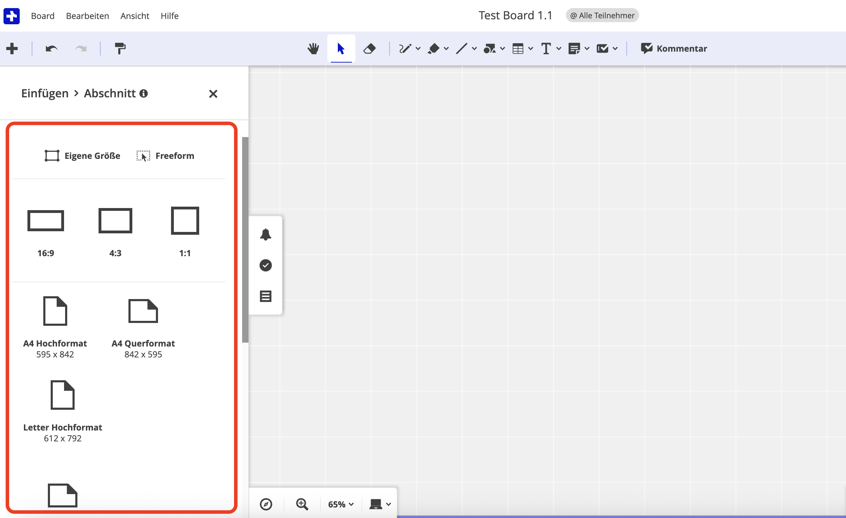Insert Letter Hochformat section
This screenshot has height=518, width=846.
coord(63,412)
